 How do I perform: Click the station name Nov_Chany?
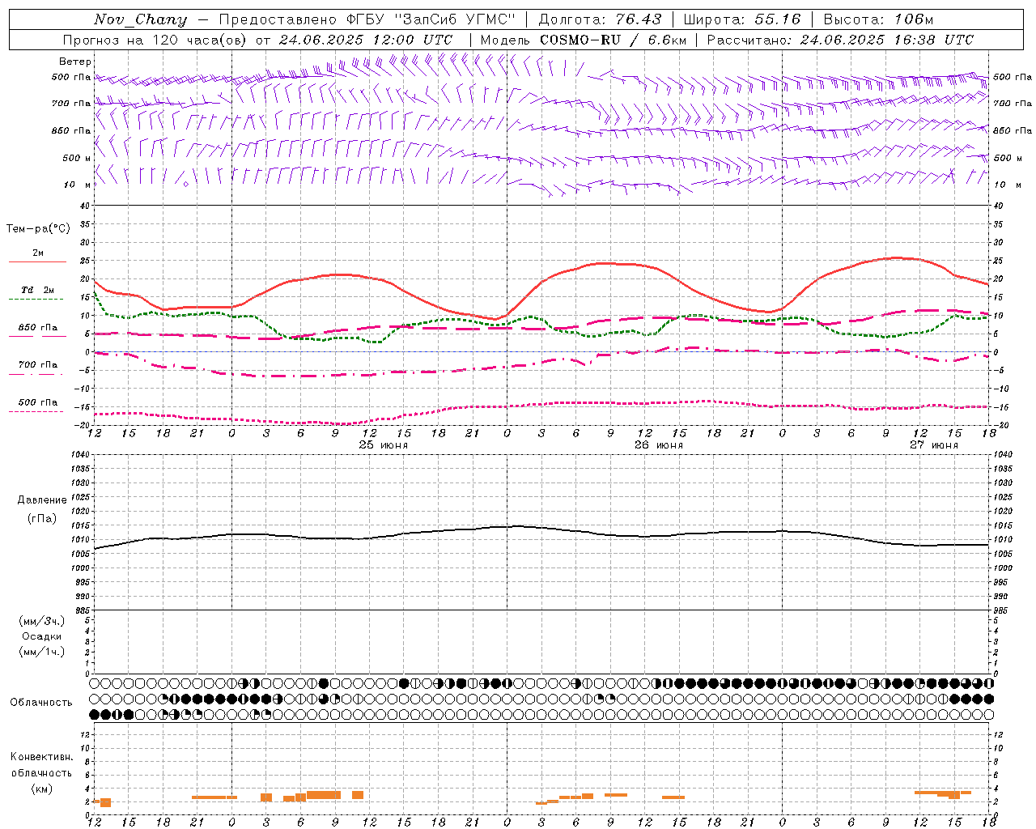140,19
